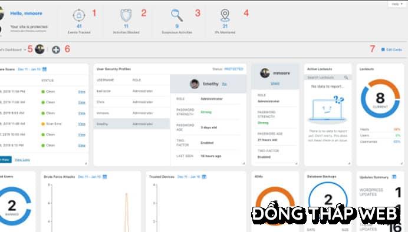Click the Banned Users donut showing 2
This screenshot has height=232, width=408.
(12, 206)
